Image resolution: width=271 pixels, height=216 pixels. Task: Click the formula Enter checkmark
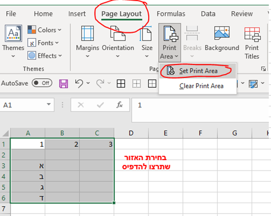pyautogui.click(x=100, y=105)
